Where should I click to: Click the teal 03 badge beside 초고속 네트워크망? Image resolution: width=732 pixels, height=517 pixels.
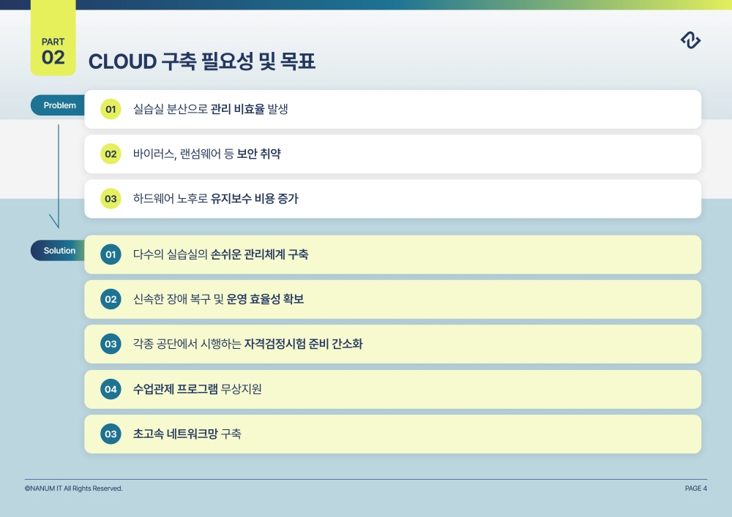[111, 434]
